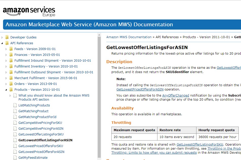Click the API References folder icon
The width and height of the screenshot is (241, 160).
click(7, 43)
